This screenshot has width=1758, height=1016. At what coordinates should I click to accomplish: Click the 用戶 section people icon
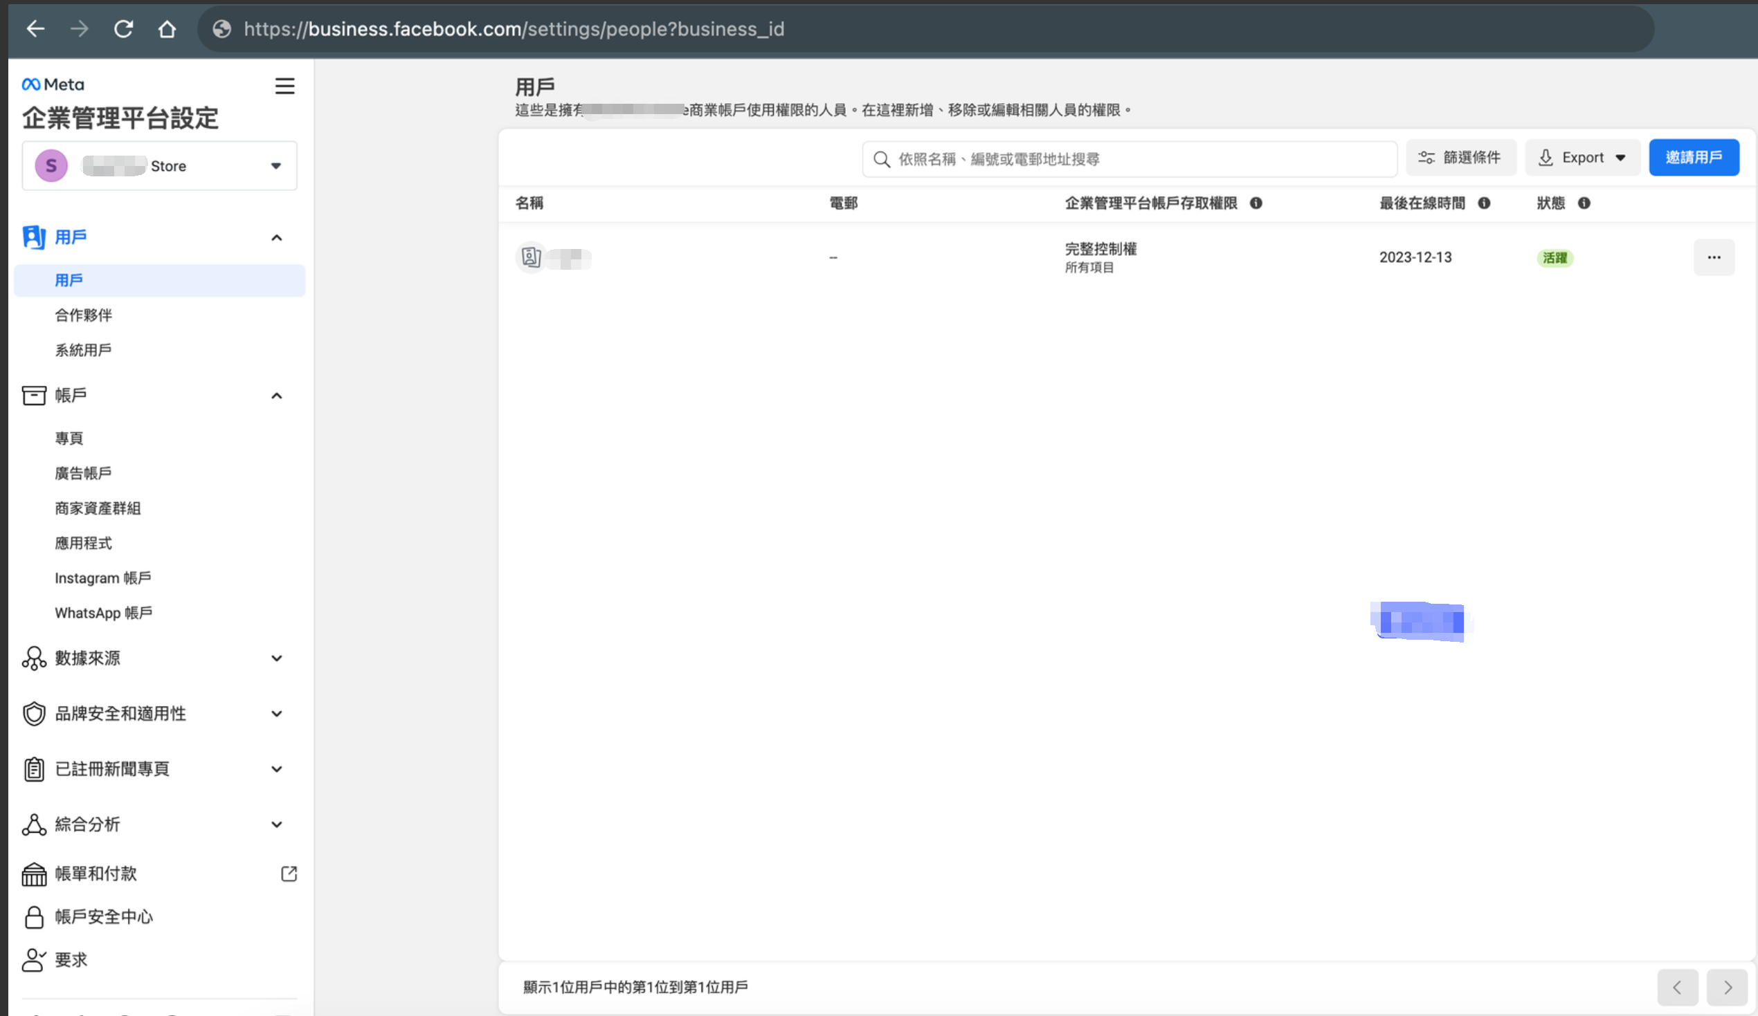pos(34,237)
